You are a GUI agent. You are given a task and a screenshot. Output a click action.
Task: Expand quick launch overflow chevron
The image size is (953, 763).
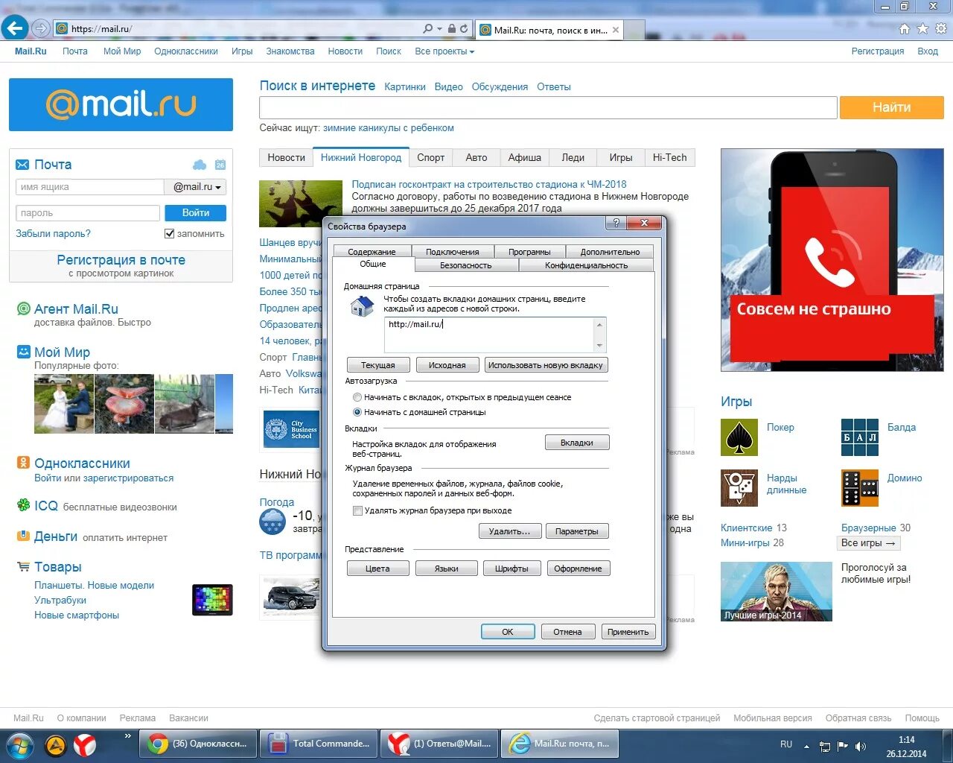[x=127, y=736]
